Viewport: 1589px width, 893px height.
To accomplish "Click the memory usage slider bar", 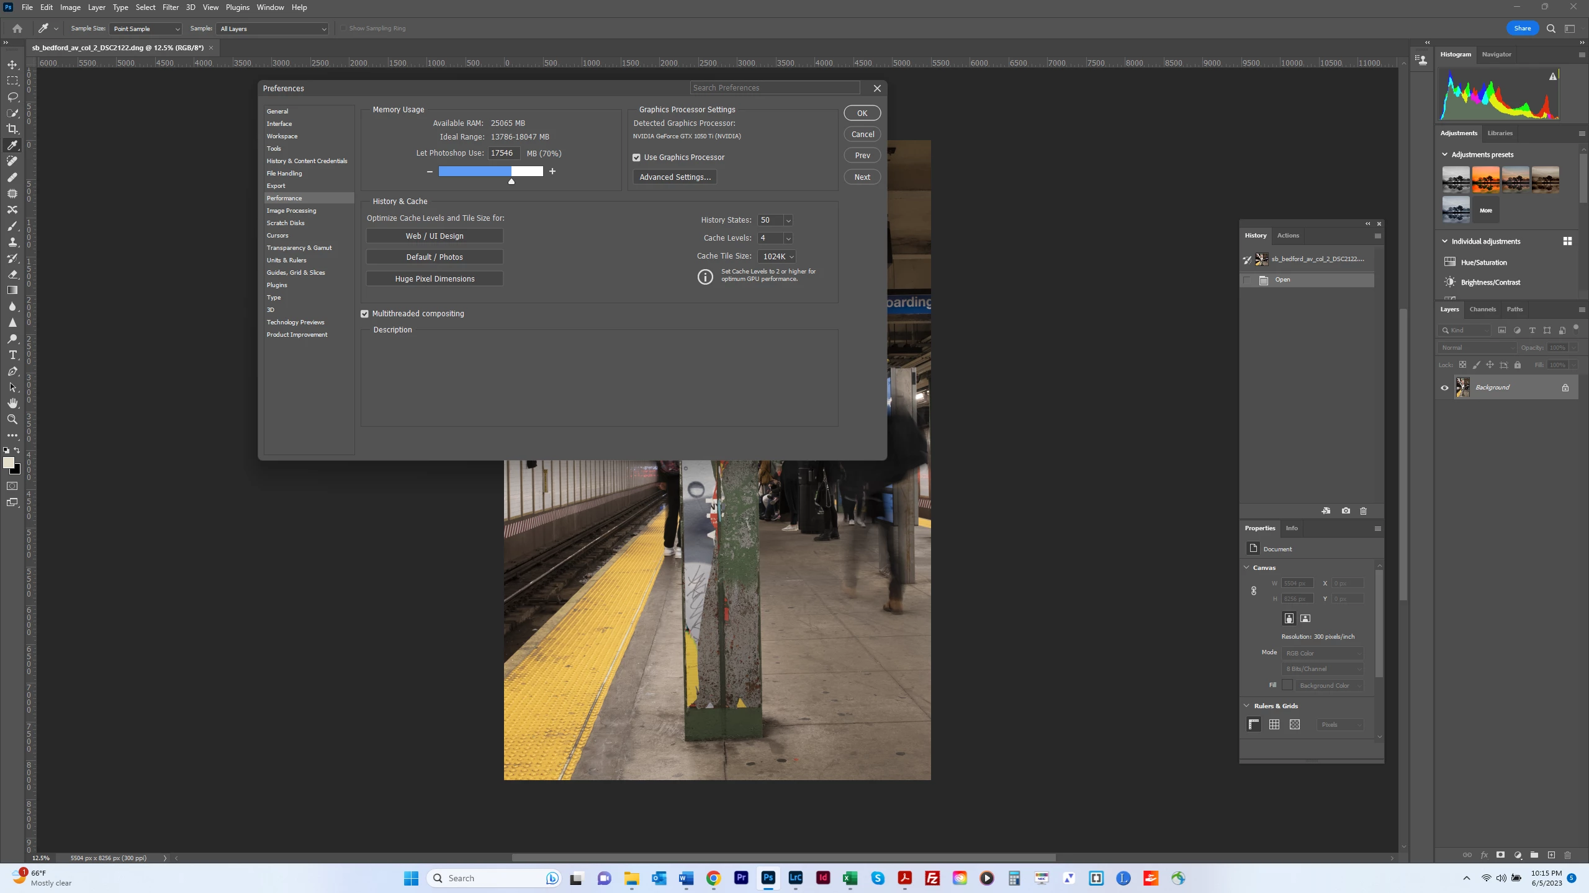I will pos(490,171).
